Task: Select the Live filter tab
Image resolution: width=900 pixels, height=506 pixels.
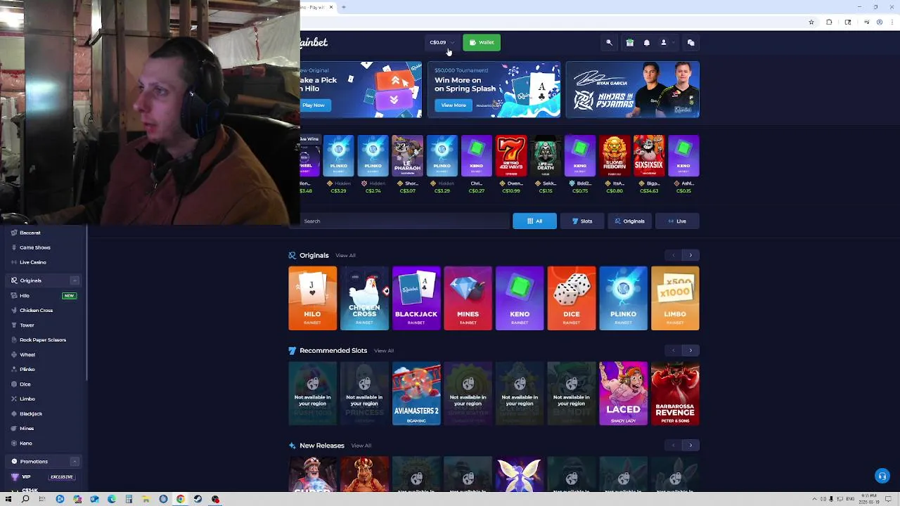Action: [x=677, y=221]
